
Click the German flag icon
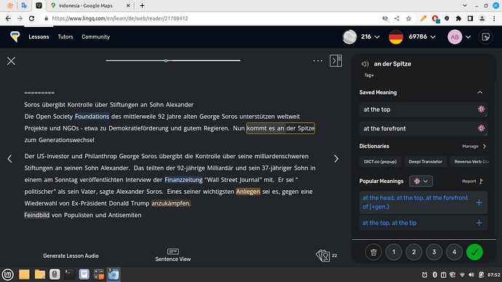pos(396,37)
